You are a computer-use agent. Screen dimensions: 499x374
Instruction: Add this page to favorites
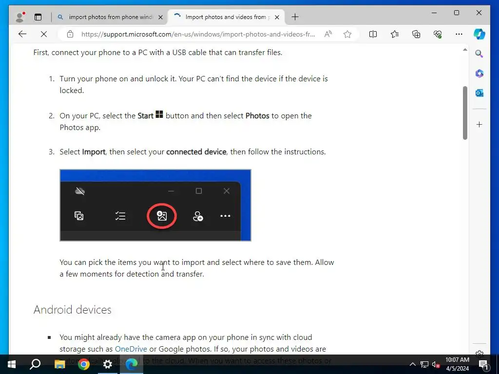[x=347, y=34]
